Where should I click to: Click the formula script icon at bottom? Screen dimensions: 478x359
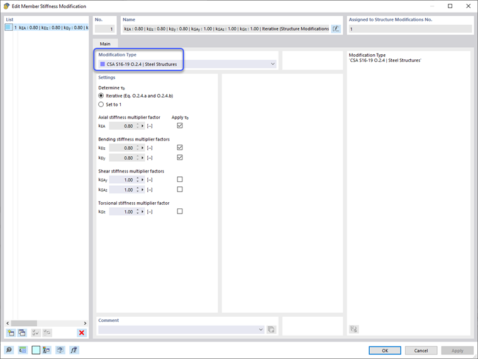click(x=74, y=350)
